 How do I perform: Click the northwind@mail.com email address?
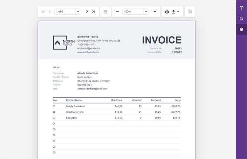click(x=88, y=48)
